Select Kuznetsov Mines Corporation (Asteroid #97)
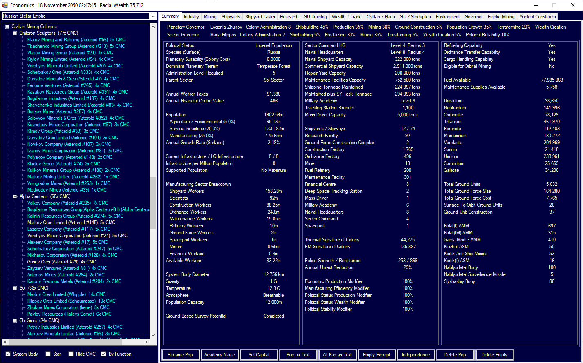Viewport: 583px width, 363px height. (x=78, y=125)
